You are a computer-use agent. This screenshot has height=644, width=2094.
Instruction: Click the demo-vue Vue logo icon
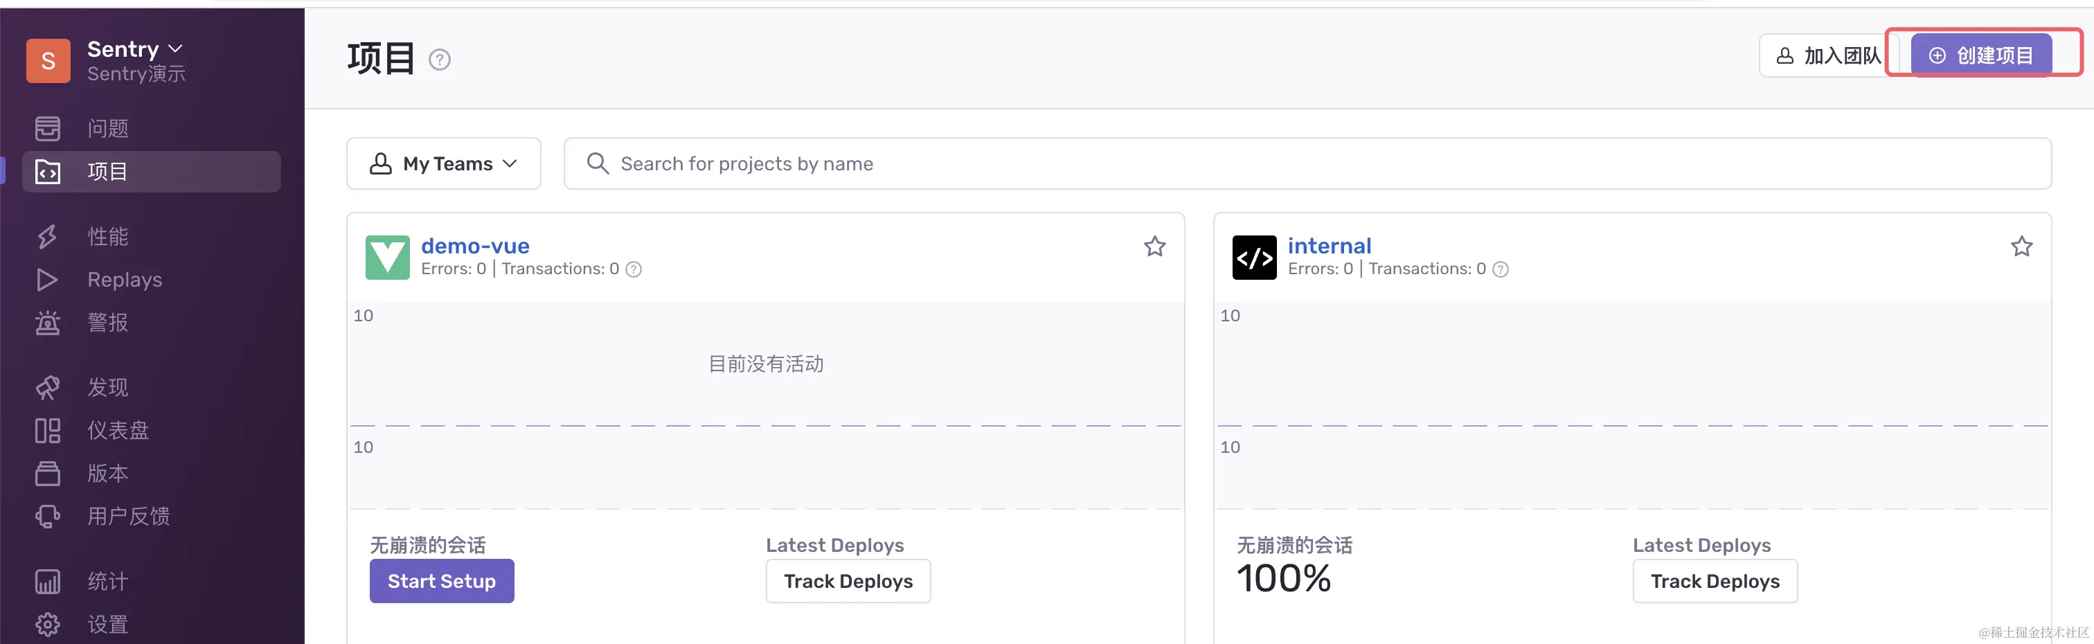point(388,257)
